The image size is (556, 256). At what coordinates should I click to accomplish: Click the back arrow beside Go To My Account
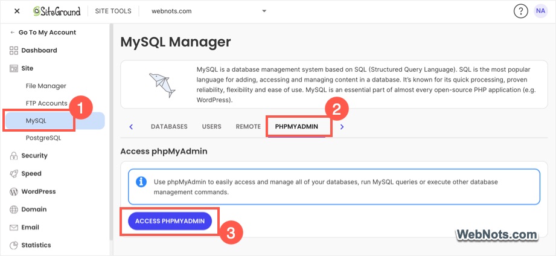coord(13,32)
